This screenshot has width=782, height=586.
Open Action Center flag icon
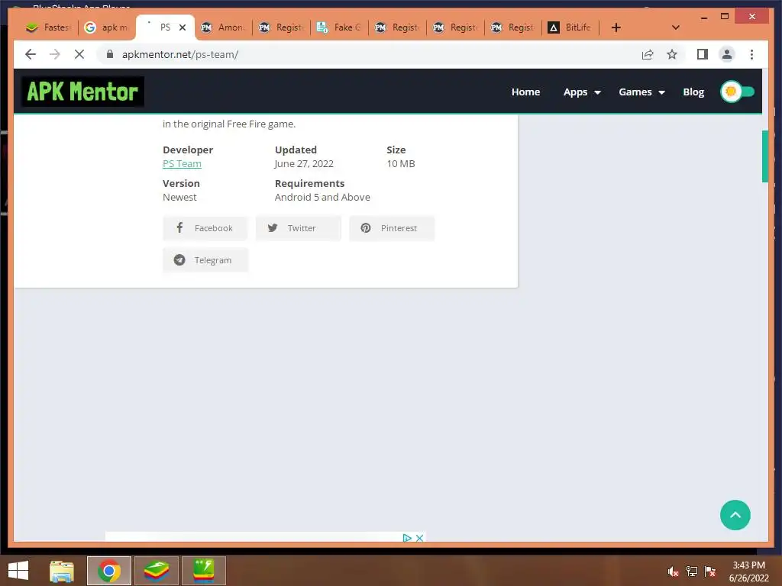click(x=710, y=572)
